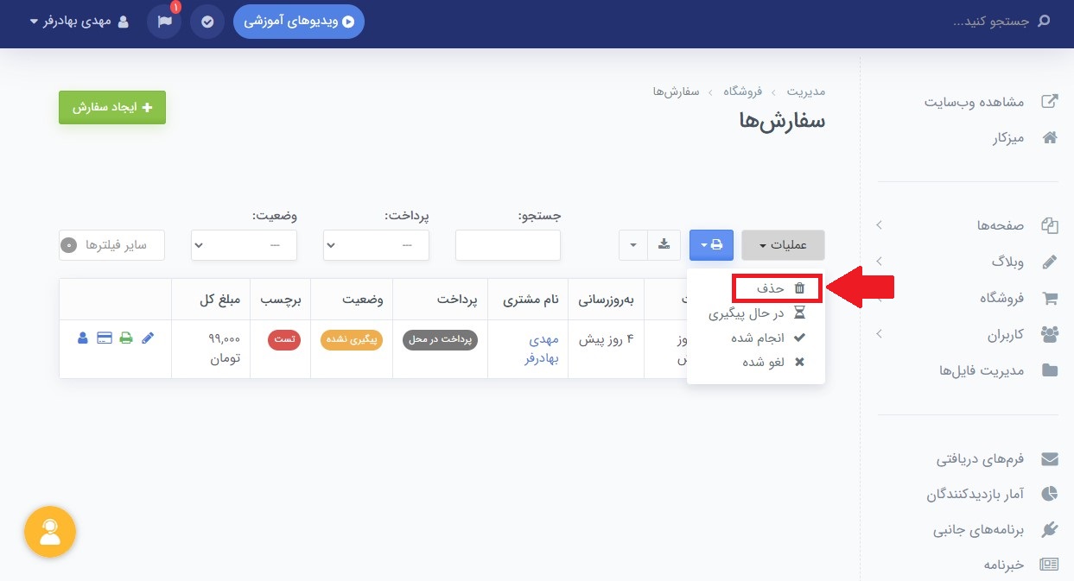Open سایر فیلترها additional filters
Image resolution: width=1074 pixels, height=581 pixels.
point(111,245)
